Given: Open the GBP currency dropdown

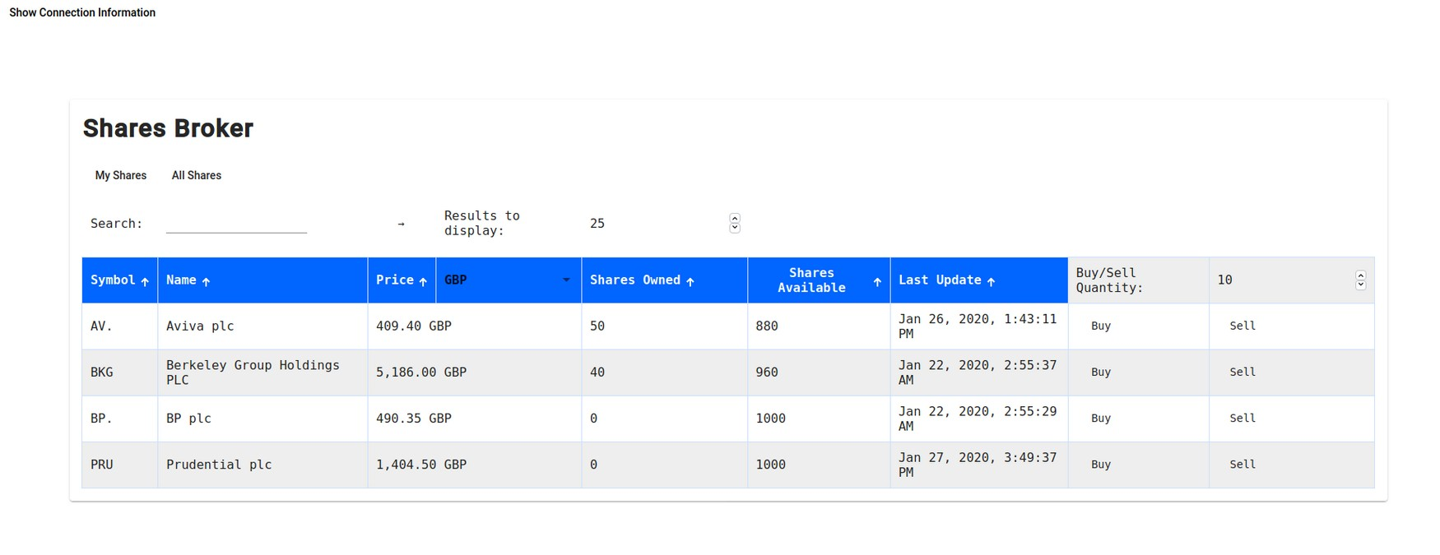Looking at the screenshot, I should coord(507,280).
